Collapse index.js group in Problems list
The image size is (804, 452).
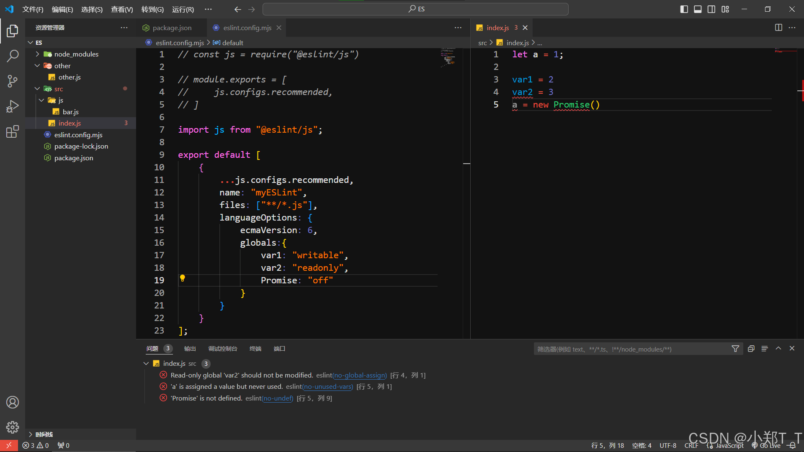point(146,364)
